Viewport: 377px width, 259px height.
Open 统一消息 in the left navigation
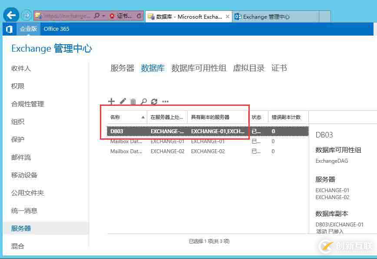tap(24, 211)
